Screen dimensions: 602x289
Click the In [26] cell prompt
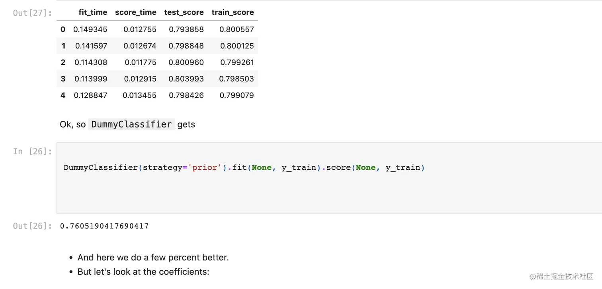point(32,151)
